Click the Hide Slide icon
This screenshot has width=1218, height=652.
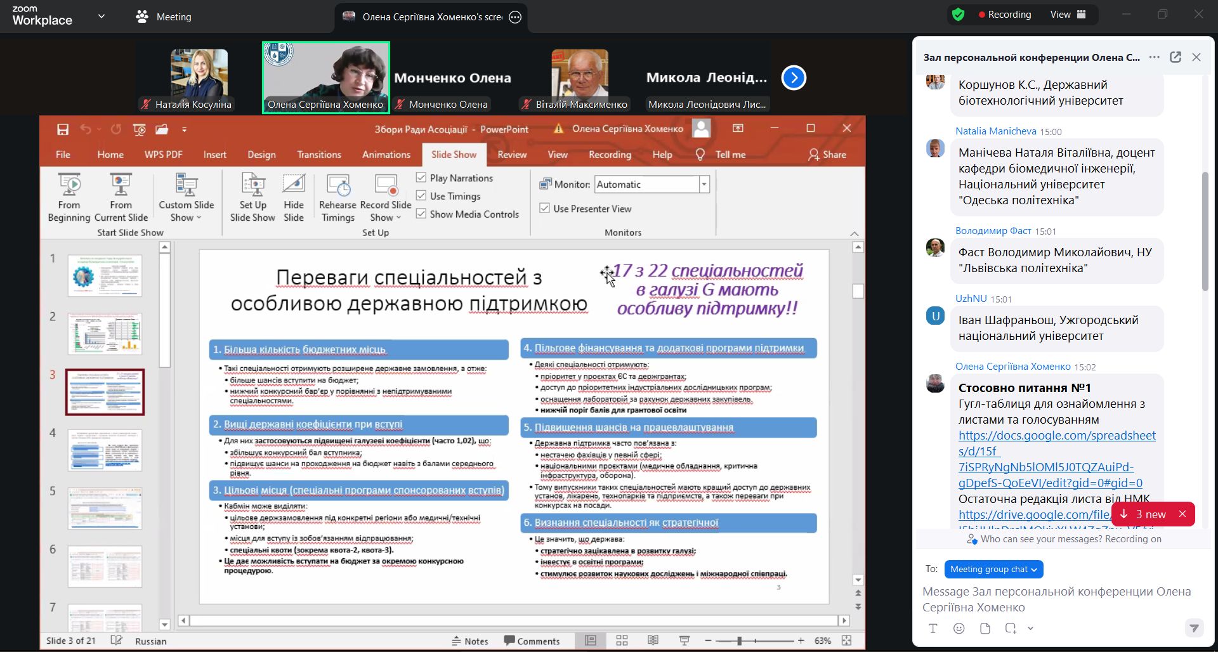click(x=293, y=185)
